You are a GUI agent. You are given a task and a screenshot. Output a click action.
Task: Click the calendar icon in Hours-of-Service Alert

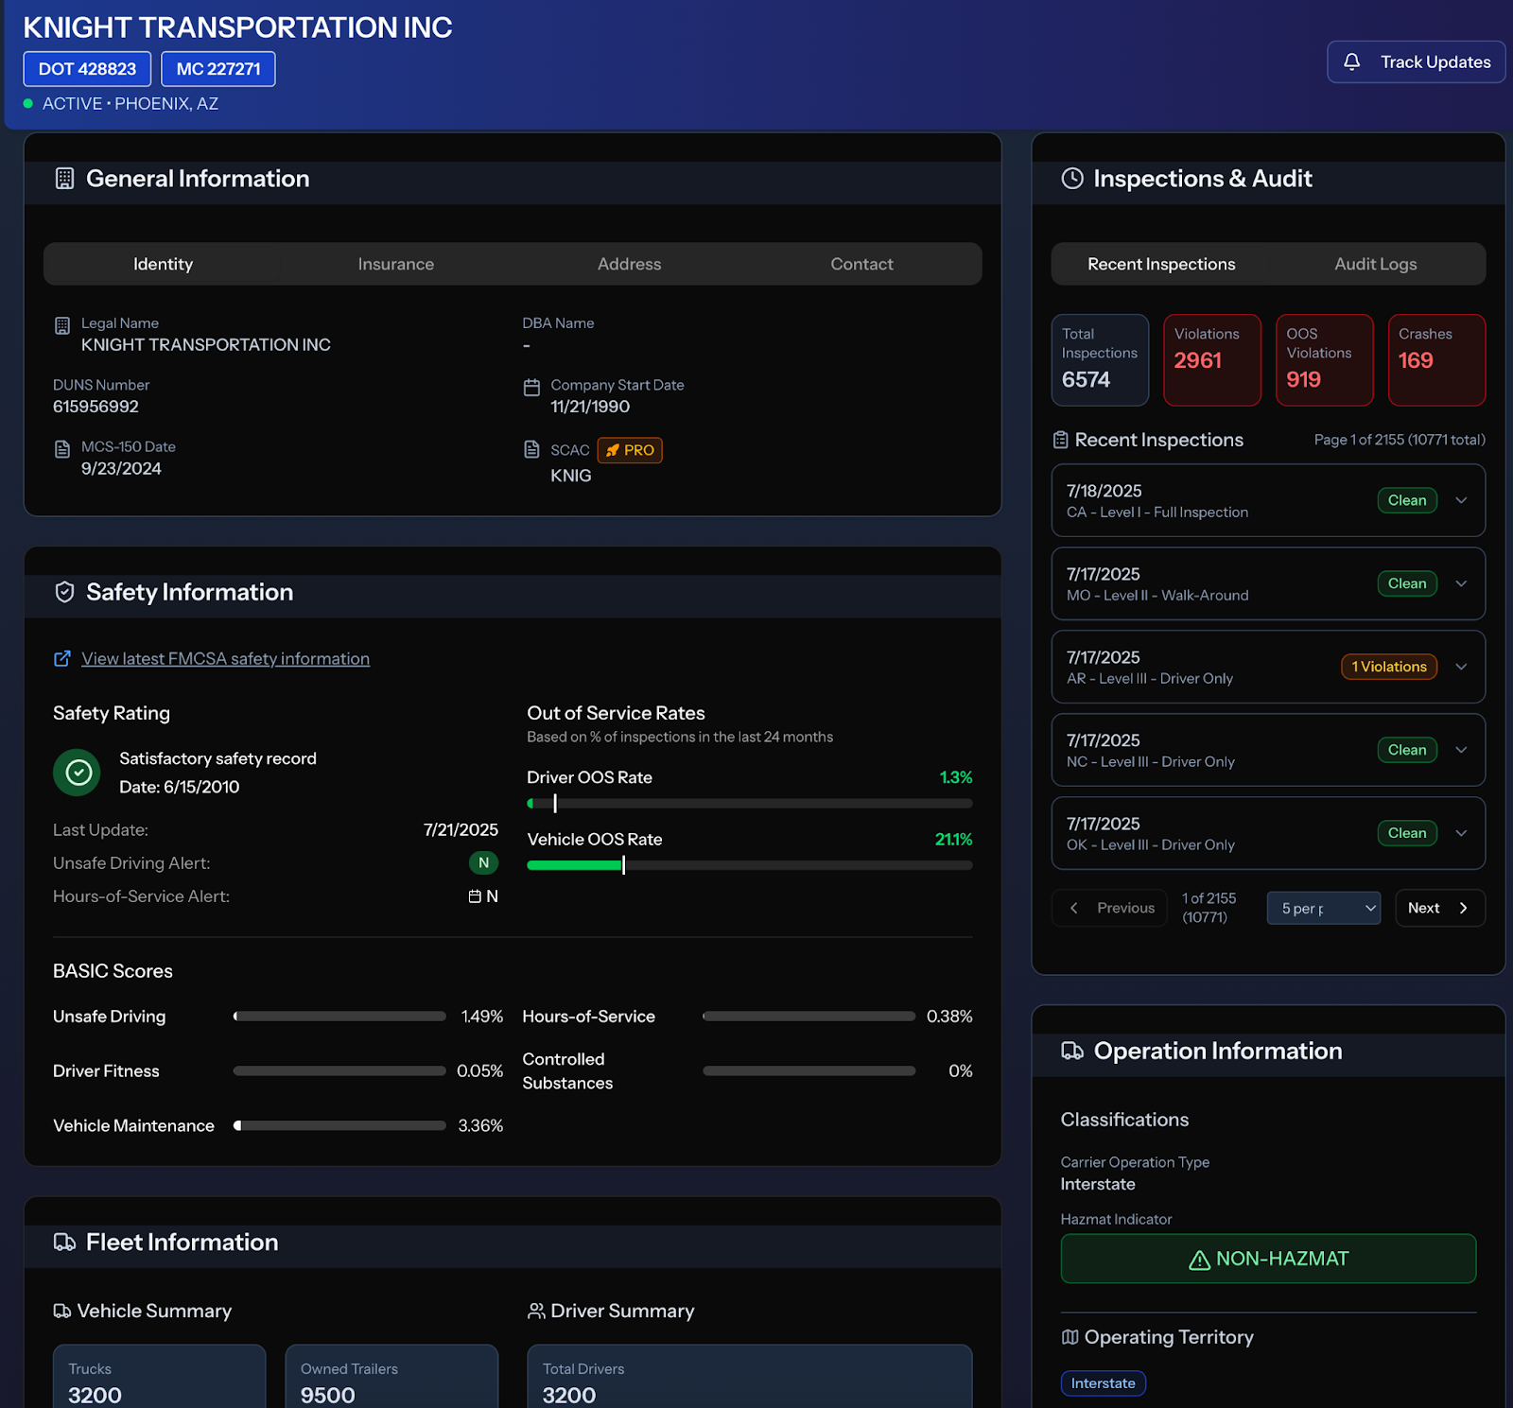pyautogui.click(x=475, y=896)
